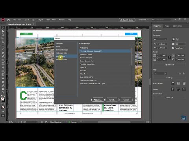Select the Pen tool

click(3, 53)
